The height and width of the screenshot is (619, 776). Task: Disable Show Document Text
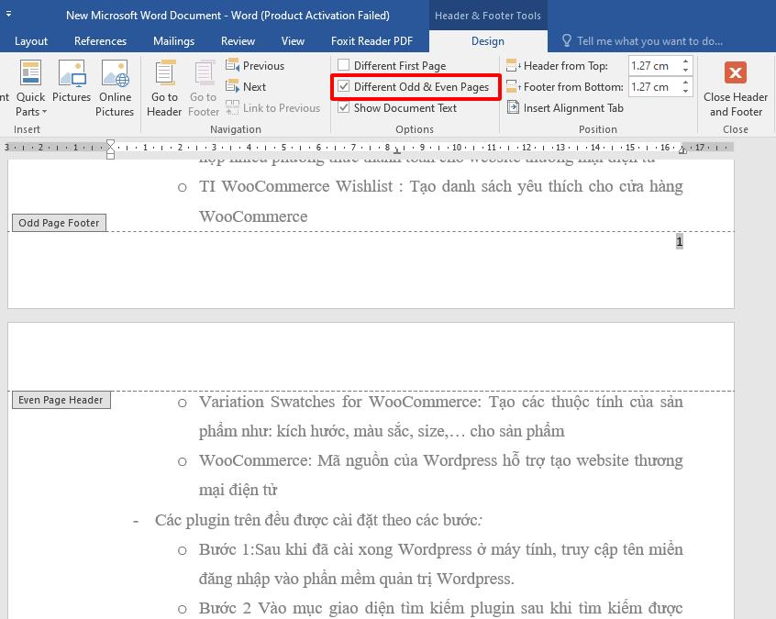[x=344, y=107]
